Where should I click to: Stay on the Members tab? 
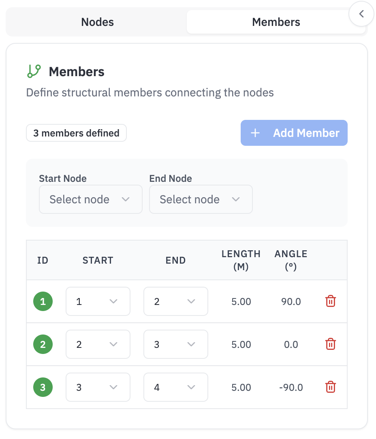pos(276,22)
